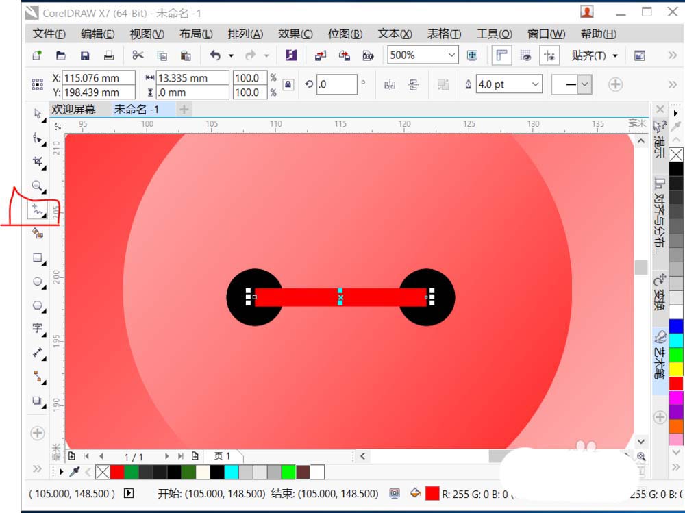Select the Ellipse tool

(x=38, y=282)
